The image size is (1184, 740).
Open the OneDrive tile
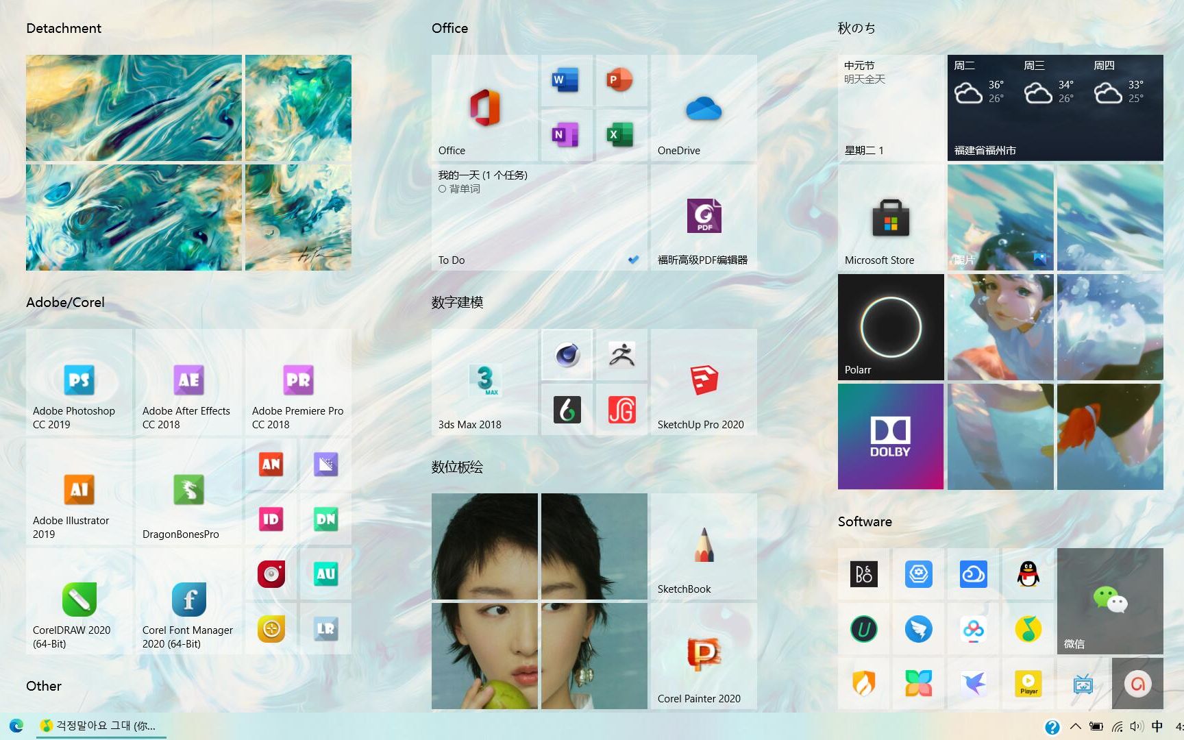[x=703, y=108]
